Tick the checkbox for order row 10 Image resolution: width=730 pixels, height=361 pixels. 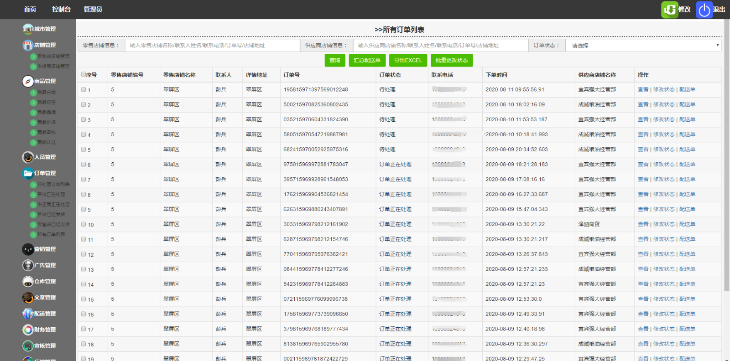coord(83,224)
